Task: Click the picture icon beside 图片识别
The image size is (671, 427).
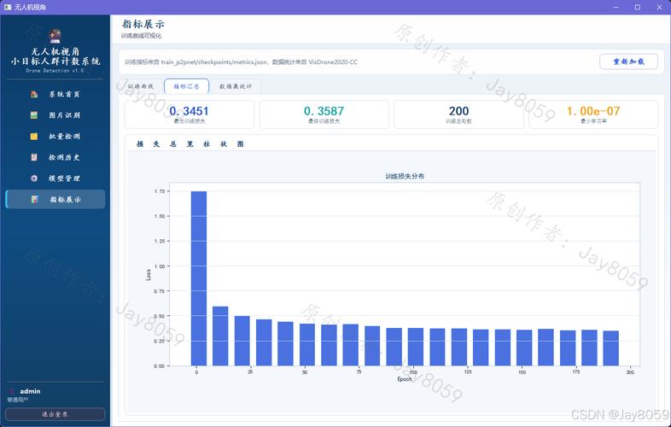Action: tap(34, 115)
